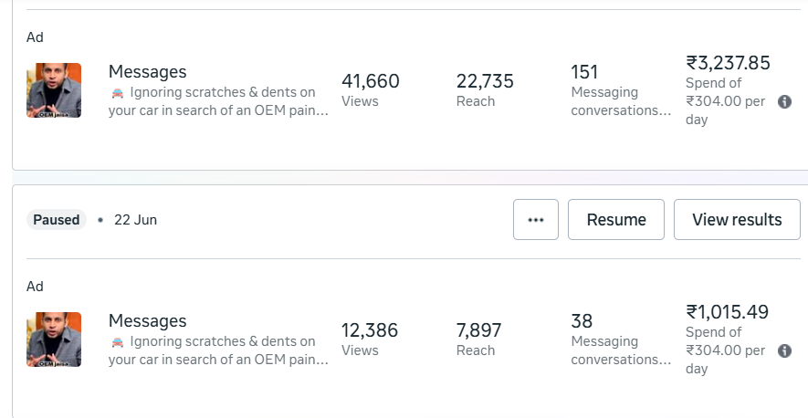Open the three-dots more options menu

point(536,220)
